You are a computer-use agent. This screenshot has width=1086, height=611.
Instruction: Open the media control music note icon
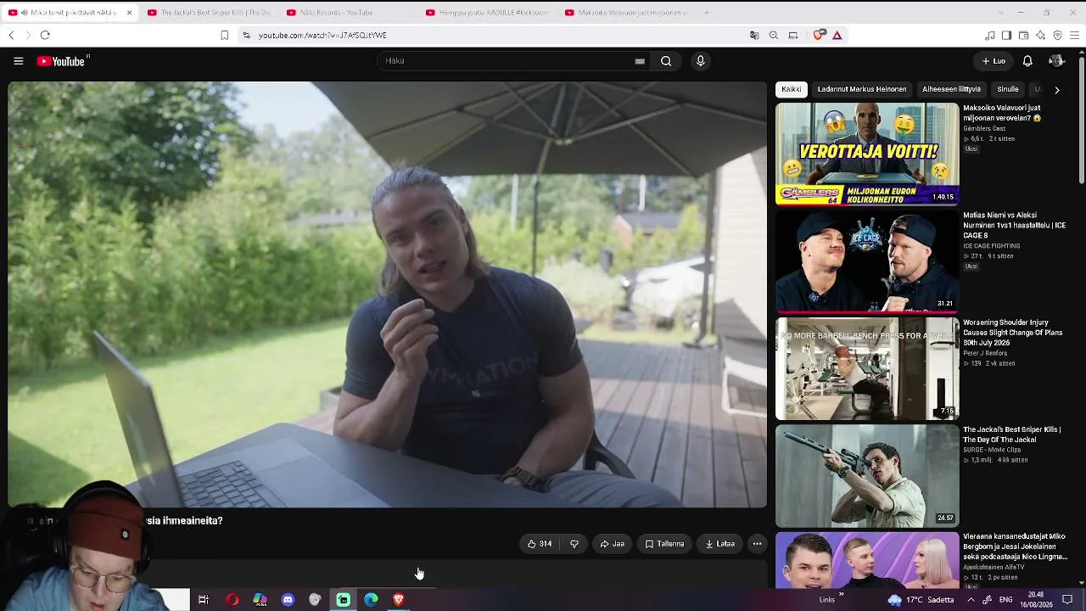[990, 36]
